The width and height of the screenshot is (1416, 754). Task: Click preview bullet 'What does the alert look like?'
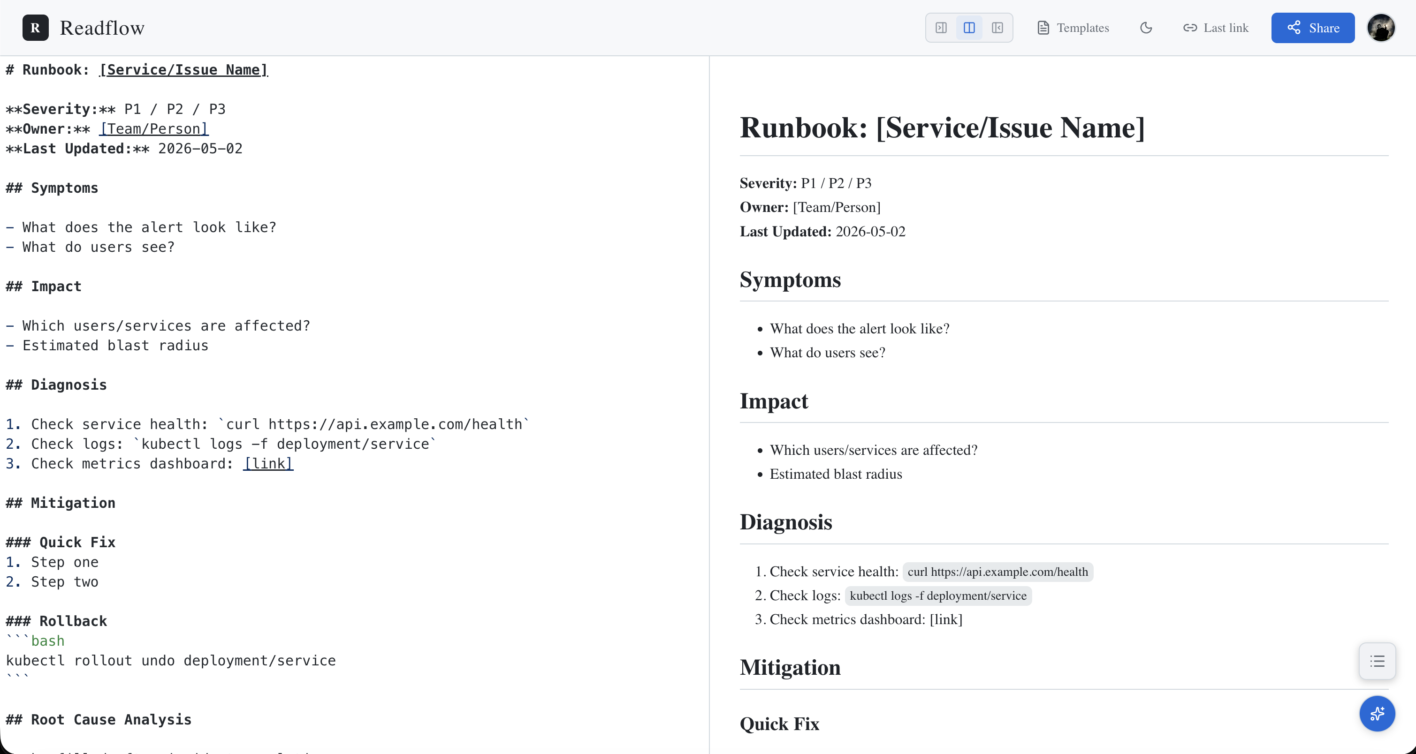860,328
